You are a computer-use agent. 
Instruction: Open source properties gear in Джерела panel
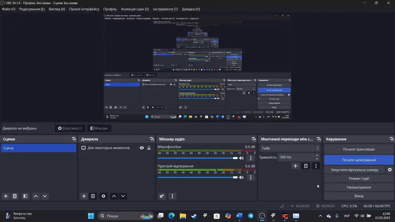[104, 196]
